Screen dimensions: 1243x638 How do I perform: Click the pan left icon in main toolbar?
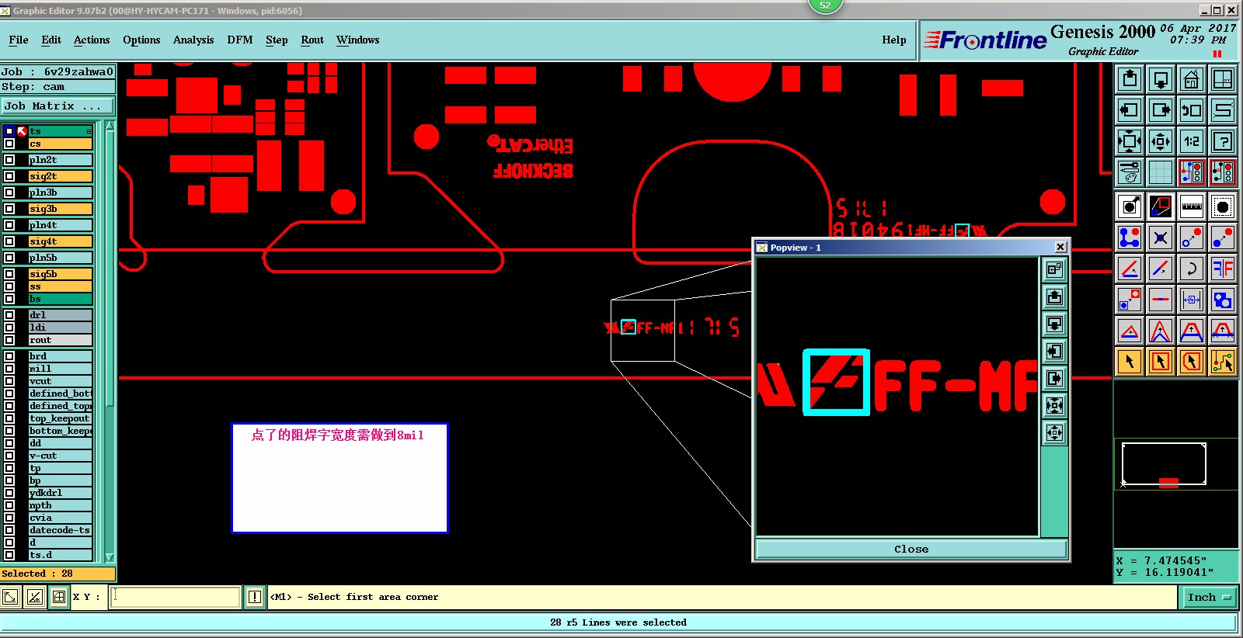[x=1130, y=110]
